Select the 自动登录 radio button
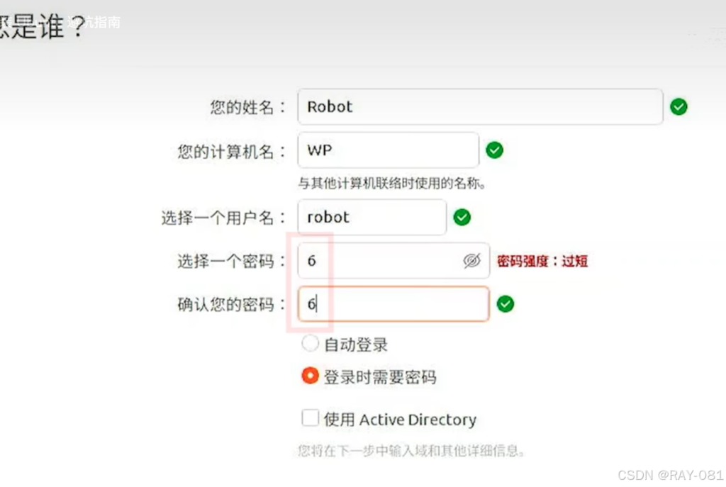Viewport: 726px width, 487px height. point(310,345)
